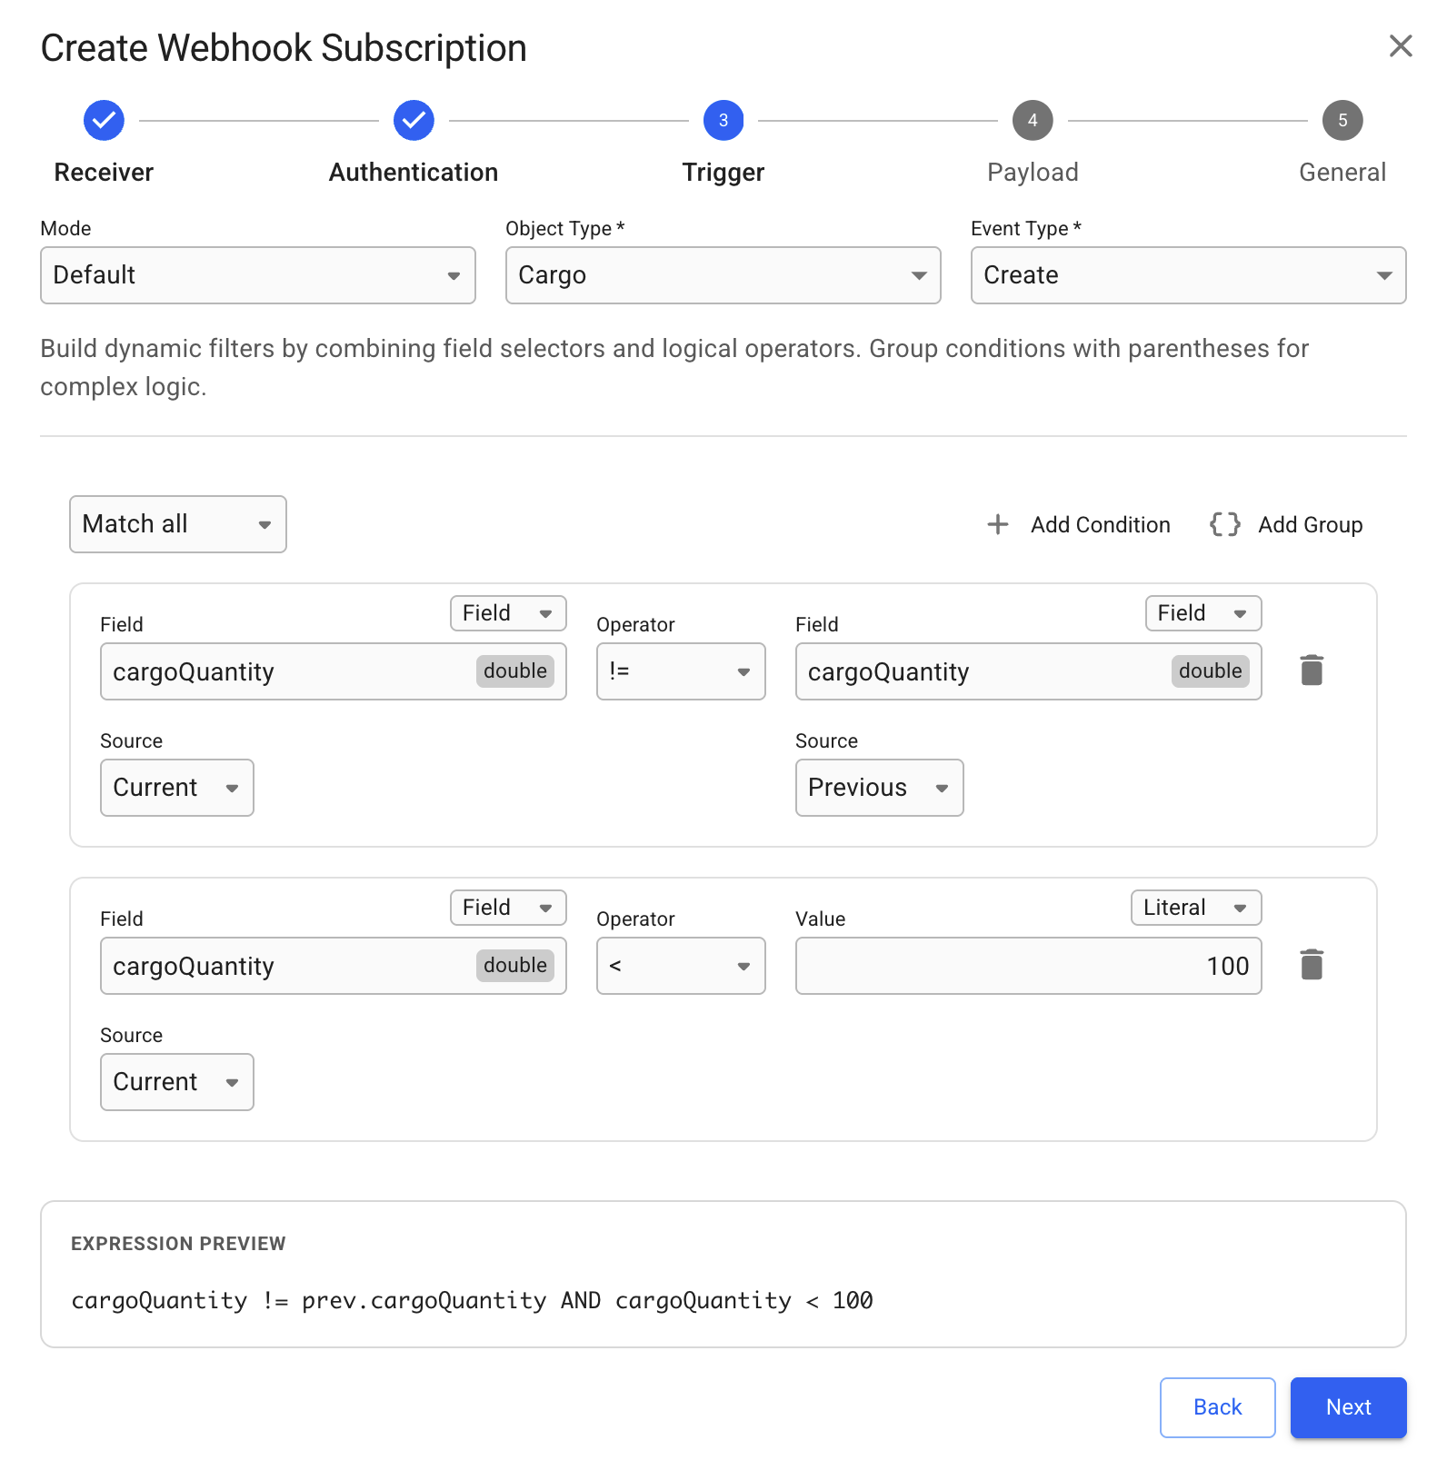Change the Previous source dropdown
Viewport: 1447px width, 1470px height.
click(879, 788)
